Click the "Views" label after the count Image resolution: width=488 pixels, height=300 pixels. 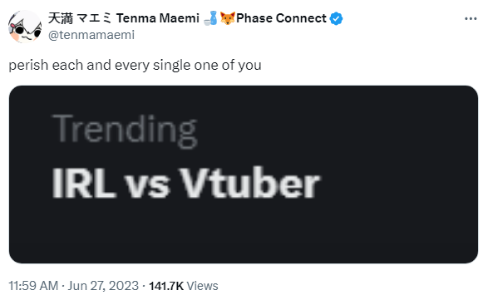point(202,286)
